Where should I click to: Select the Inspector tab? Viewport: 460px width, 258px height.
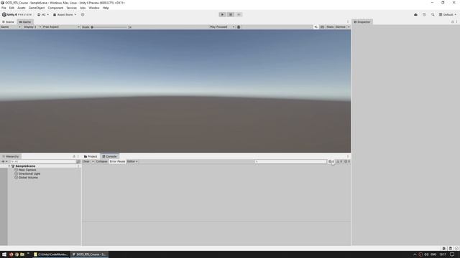[362, 22]
